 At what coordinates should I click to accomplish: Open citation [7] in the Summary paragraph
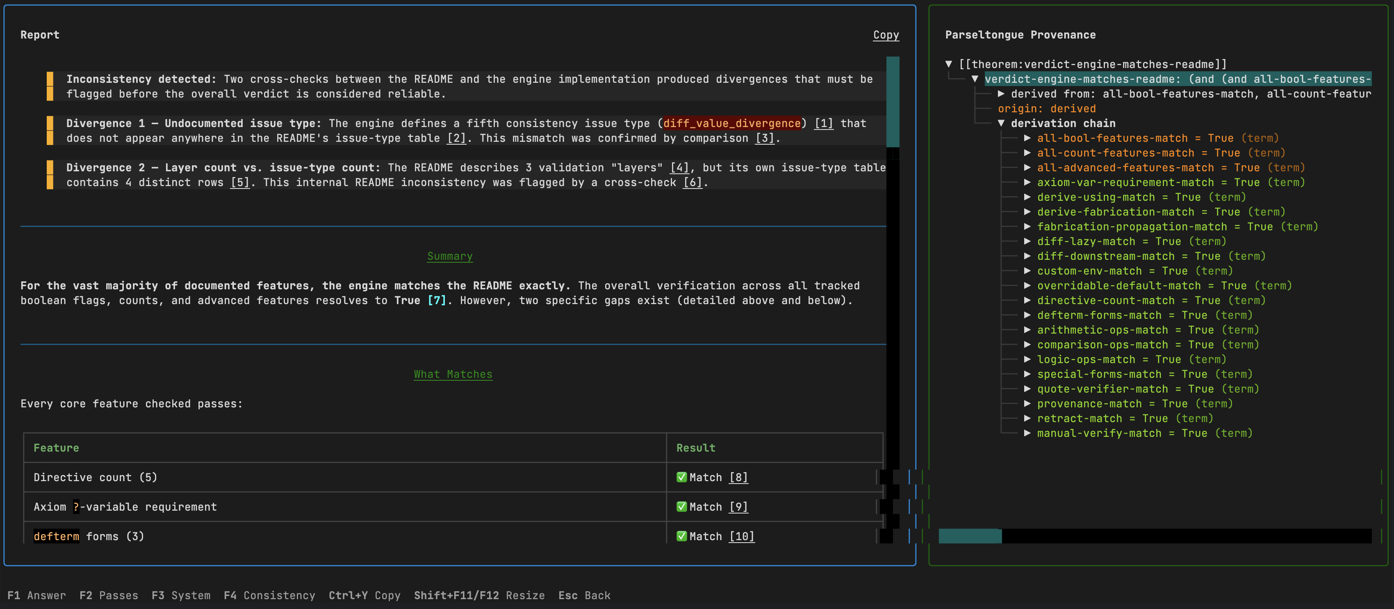click(437, 300)
